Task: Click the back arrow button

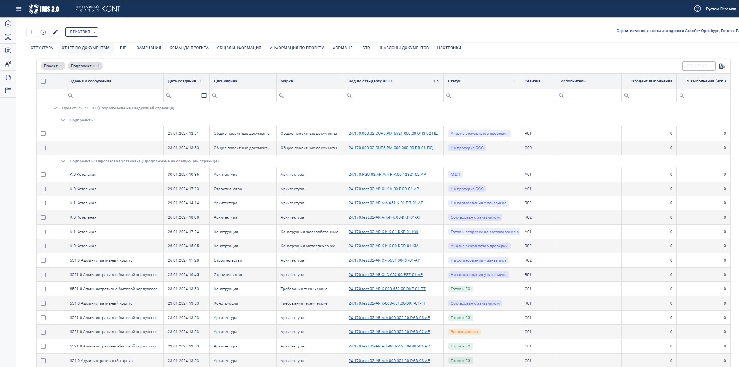Action: [x=31, y=32]
